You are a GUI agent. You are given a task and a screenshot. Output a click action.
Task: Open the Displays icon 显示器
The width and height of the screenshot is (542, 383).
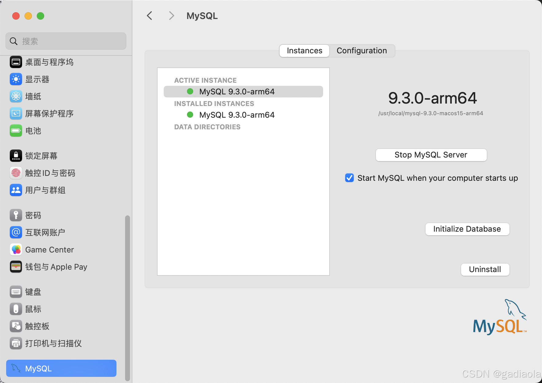pyautogui.click(x=16, y=79)
